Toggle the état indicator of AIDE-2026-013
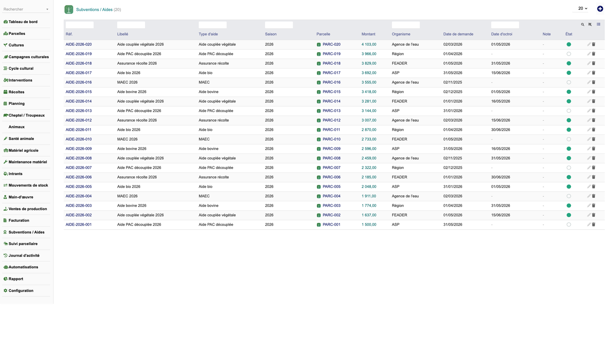The image size is (614, 346). point(568,111)
